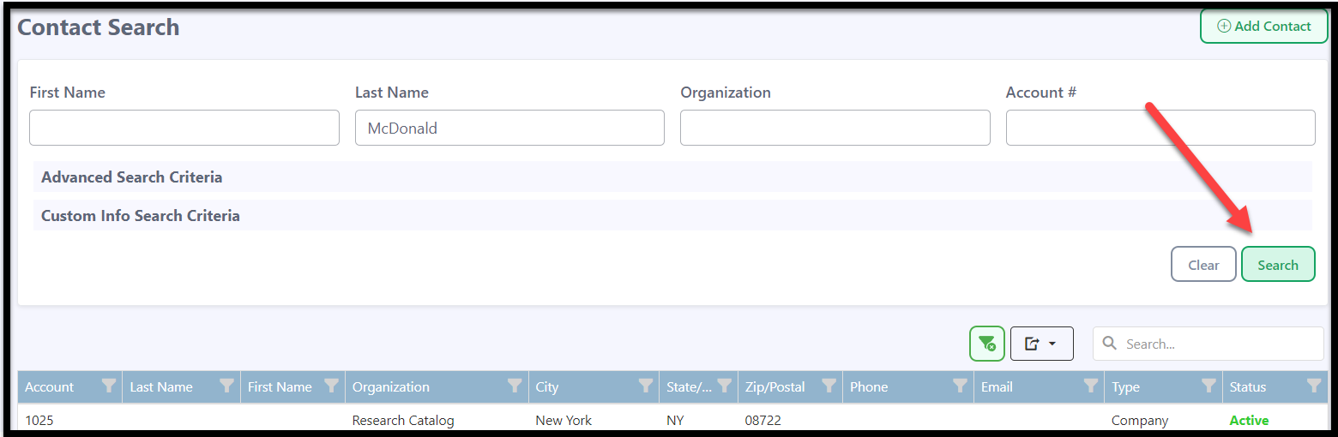Select the Account # input box
Screen dimensions: 1338x437
1160,128
